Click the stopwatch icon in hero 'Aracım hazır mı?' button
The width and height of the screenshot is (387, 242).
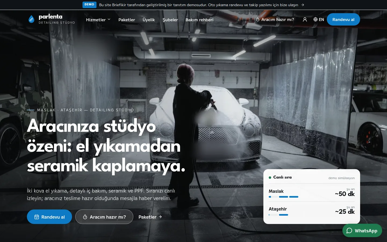tap(85, 217)
